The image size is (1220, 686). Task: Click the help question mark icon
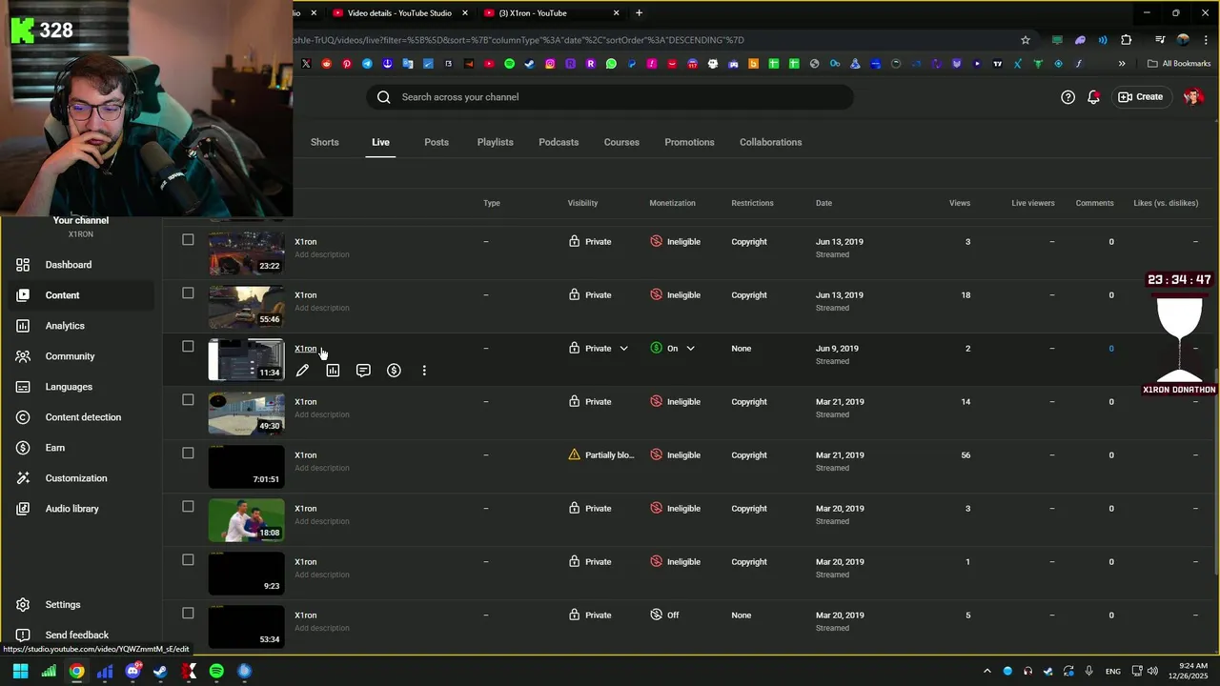point(1067,97)
